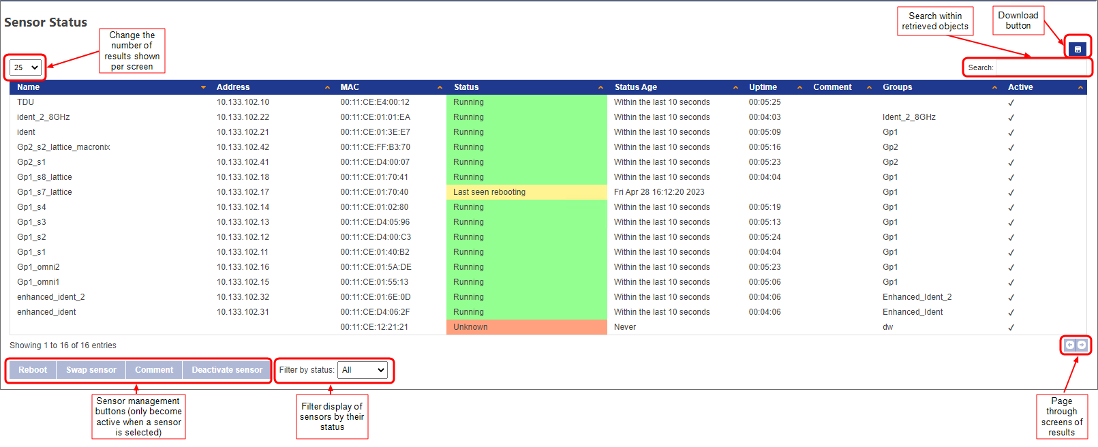This screenshot has height=447, width=1098.
Task: Click active checkmark for Gp1_s1 row
Action: coord(1011,253)
